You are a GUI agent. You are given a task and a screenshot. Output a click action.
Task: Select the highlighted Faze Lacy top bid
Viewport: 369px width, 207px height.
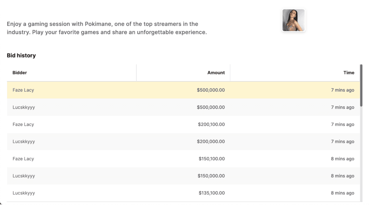click(23, 90)
